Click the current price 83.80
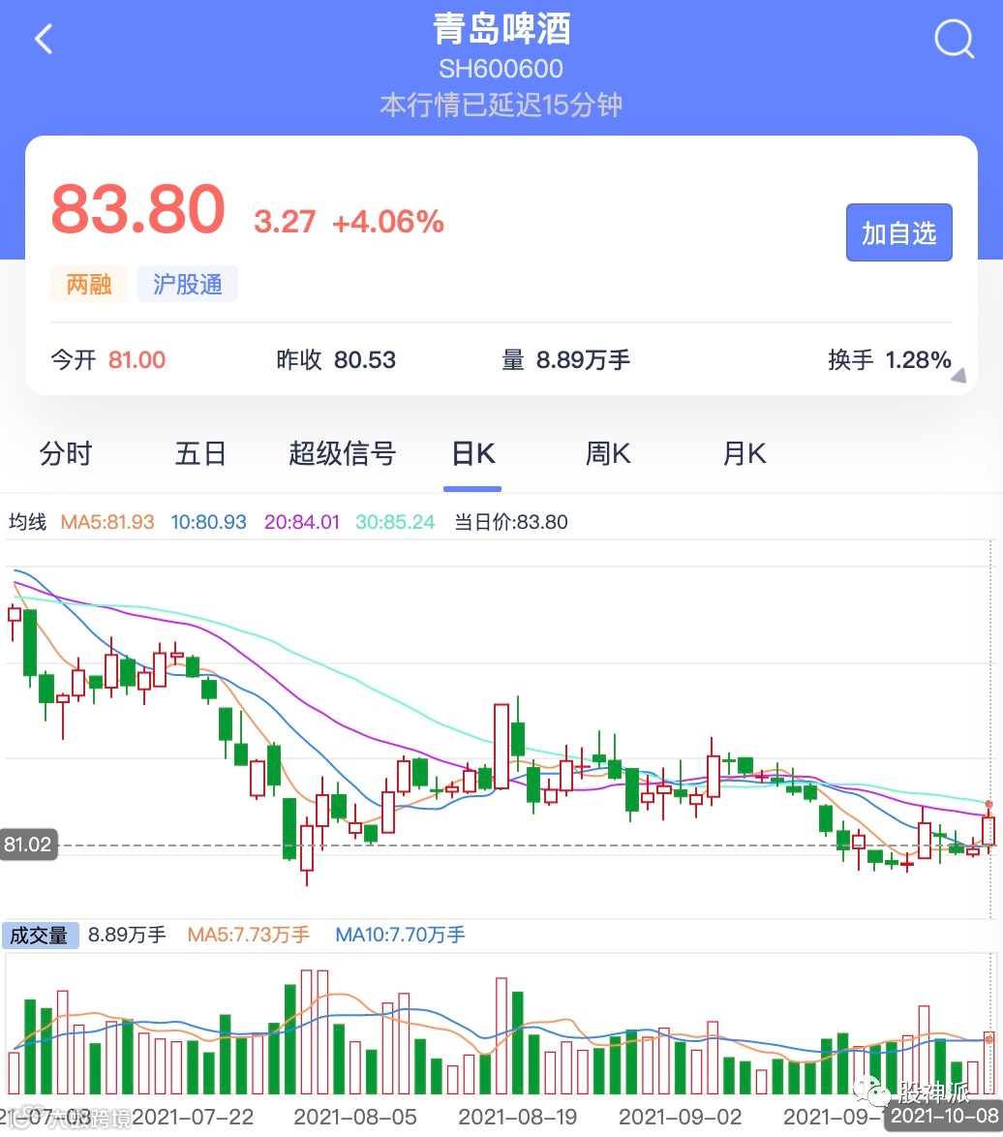Screen dimensions: 1003x1137 click(x=137, y=209)
